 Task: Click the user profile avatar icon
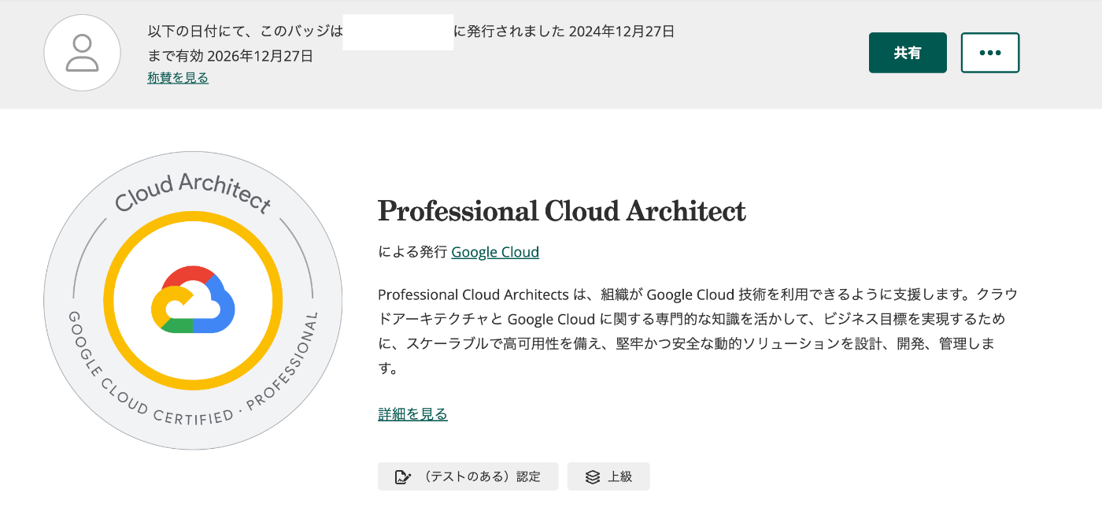[x=82, y=53]
